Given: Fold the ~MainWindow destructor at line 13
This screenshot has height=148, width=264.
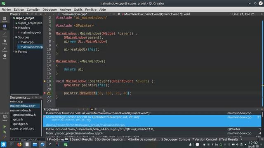Looking at the screenshot, I should [x=53, y=61].
